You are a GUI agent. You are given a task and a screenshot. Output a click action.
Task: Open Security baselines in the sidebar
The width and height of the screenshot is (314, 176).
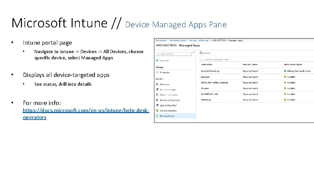point(168,110)
